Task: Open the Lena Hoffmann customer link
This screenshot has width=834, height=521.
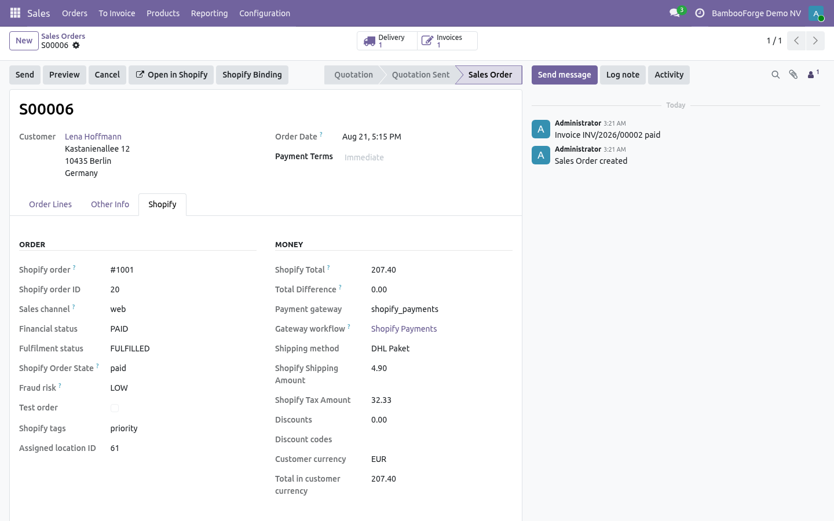Action: pyautogui.click(x=93, y=137)
